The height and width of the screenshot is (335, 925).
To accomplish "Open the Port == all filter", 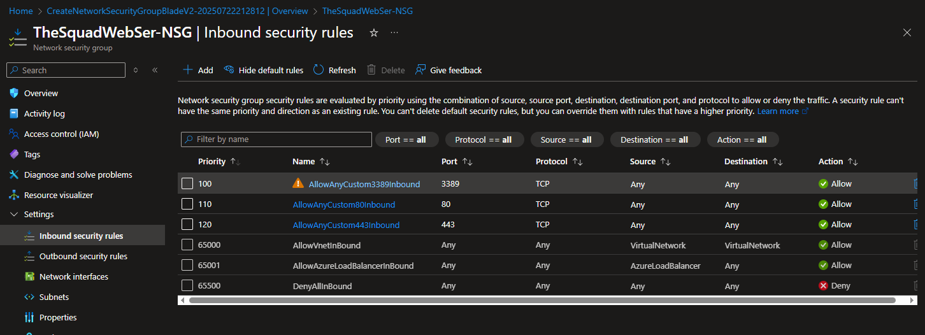I will click(x=406, y=139).
